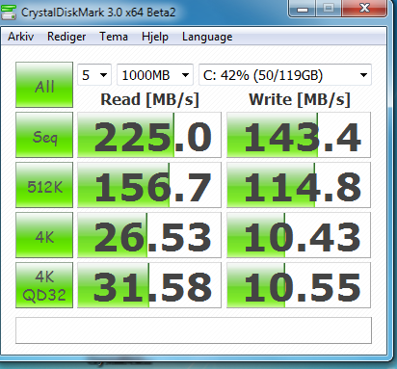Click the Read [MB/s] column header
This screenshot has height=369, width=397.
tap(149, 99)
